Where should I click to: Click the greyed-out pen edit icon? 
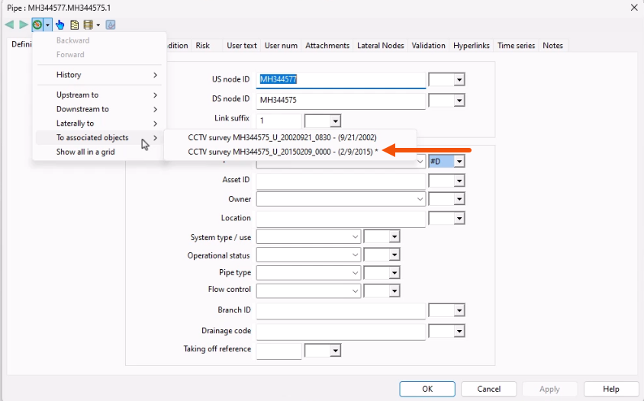pyautogui.click(x=111, y=24)
